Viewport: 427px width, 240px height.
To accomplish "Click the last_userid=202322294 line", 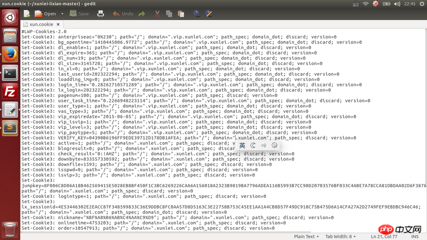I will [x=180, y=74].
